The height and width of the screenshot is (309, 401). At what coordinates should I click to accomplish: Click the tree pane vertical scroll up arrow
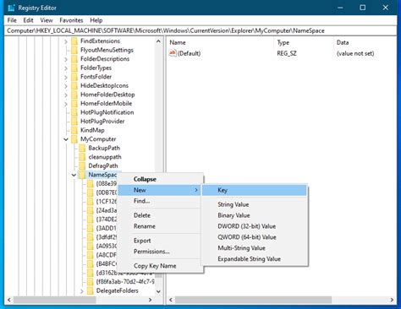click(159, 41)
